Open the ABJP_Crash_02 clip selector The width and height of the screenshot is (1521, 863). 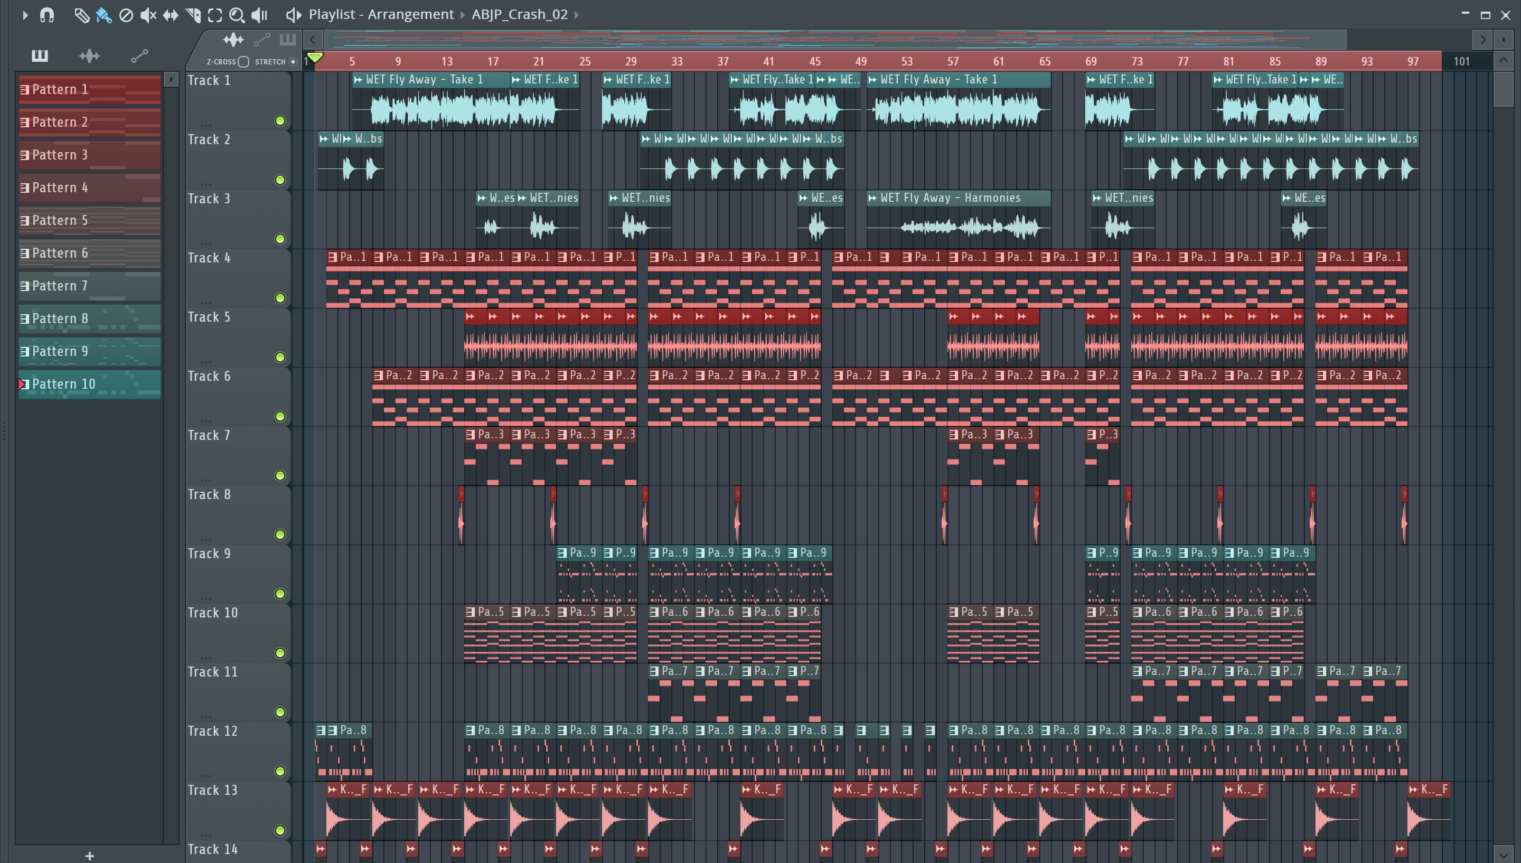520,14
